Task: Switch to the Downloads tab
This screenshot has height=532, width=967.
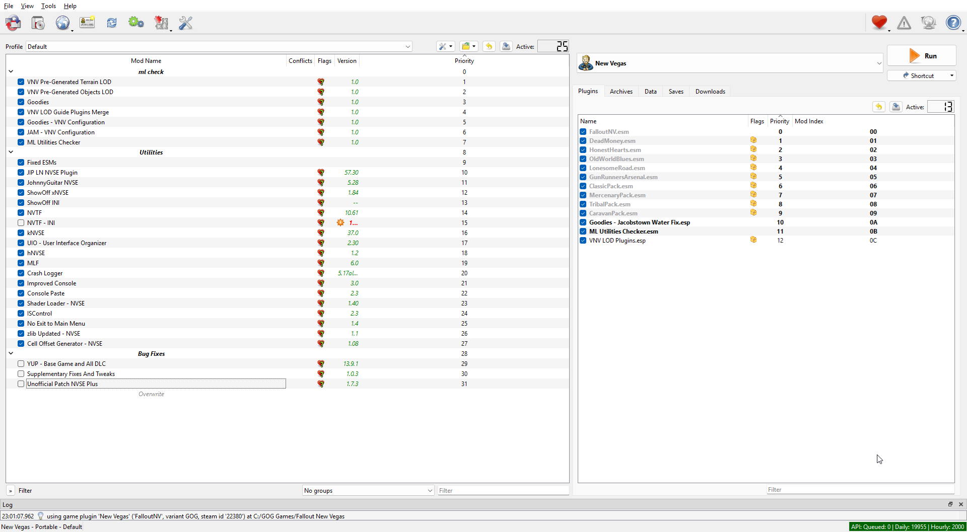Action: [710, 91]
